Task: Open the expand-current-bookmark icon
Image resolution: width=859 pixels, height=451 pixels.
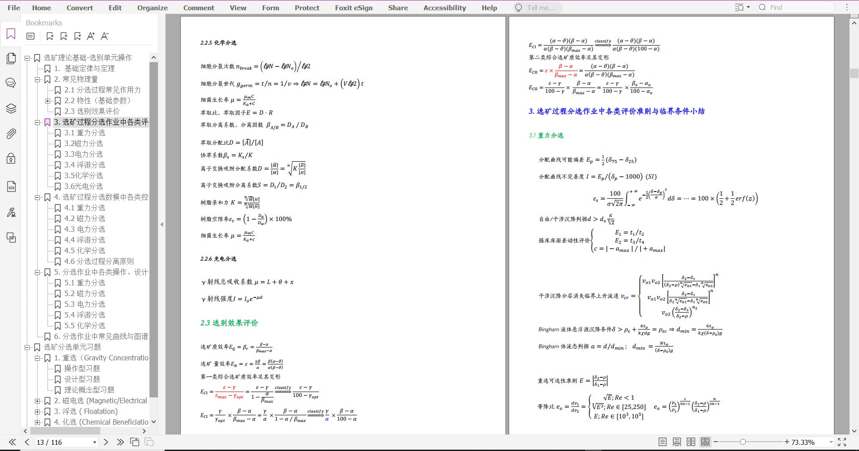Action: (77, 36)
